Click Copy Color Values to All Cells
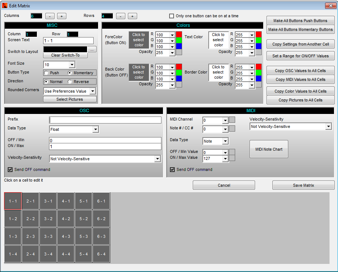 click(300, 91)
